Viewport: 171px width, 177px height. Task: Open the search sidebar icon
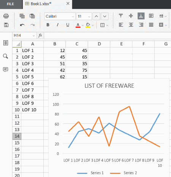[5, 56]
